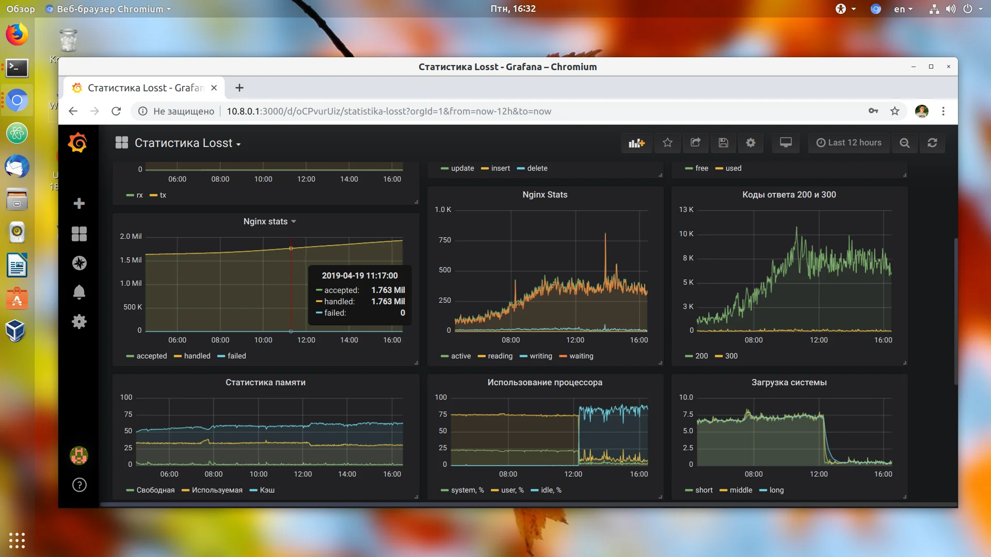Save the dashboard with the floppy icon

pos(723,143)
